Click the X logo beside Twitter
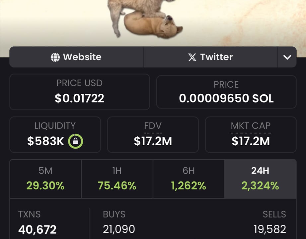 click(192, 57)
